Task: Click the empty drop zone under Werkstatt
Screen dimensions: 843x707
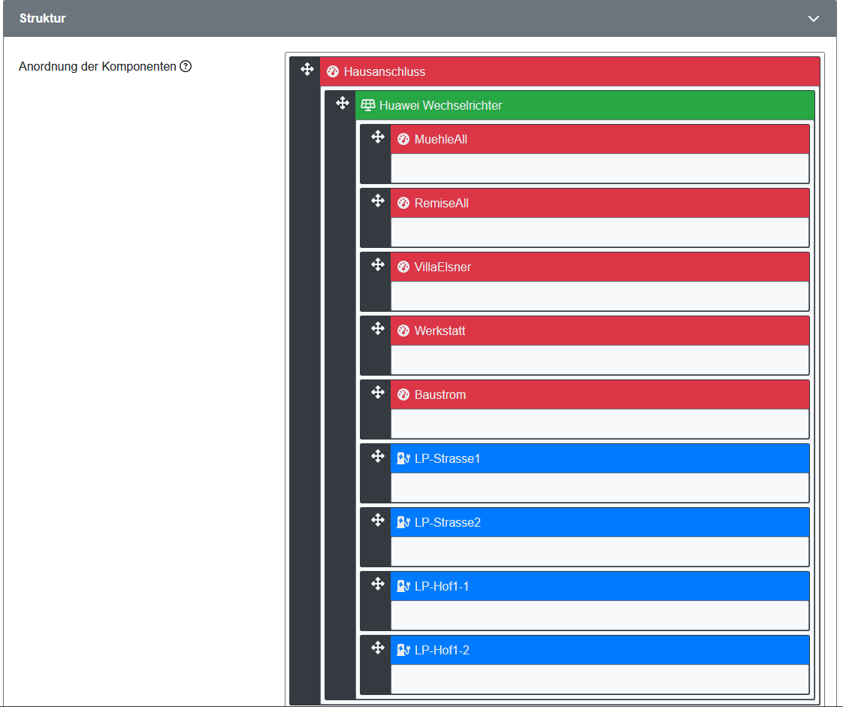Action: (600, 360)
